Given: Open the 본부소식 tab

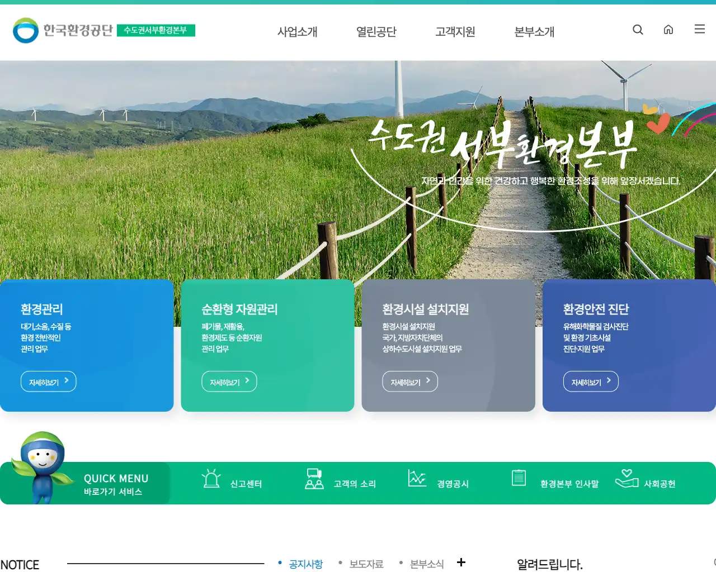Looking at the screenshot, I should (426, 564).
